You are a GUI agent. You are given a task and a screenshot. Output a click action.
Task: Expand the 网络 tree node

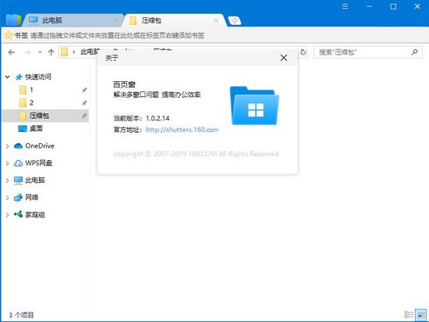[7, 198]
